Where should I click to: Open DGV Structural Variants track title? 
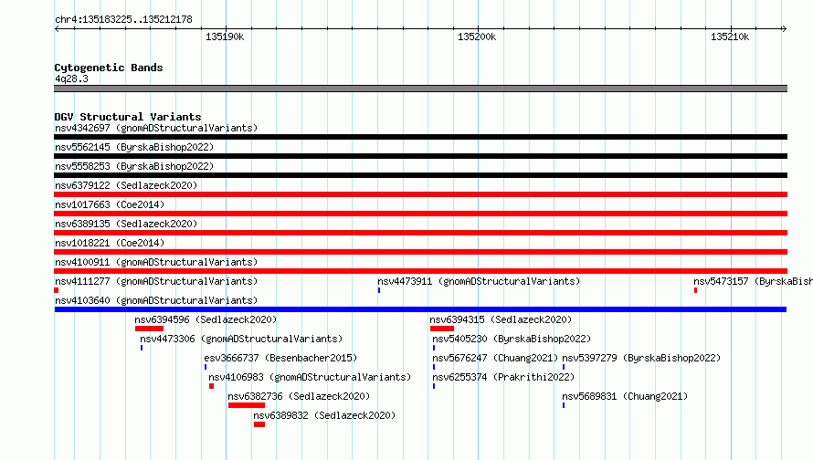[x=128, y=117]
